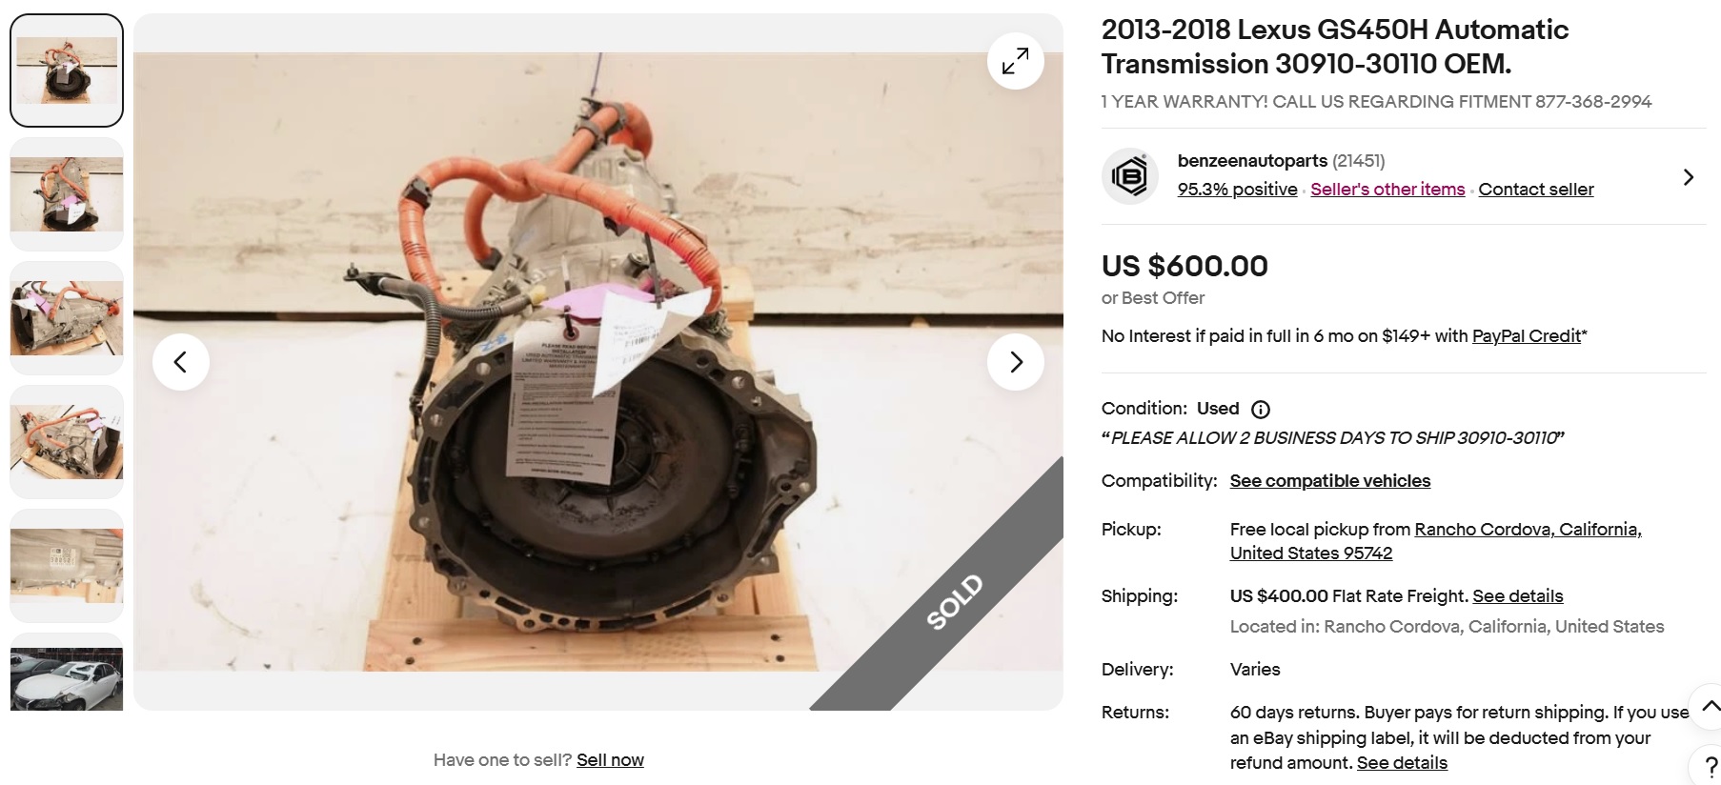1721x785 pixels.
Task: Open the Condition info icon
Action: pos(1260,410)
